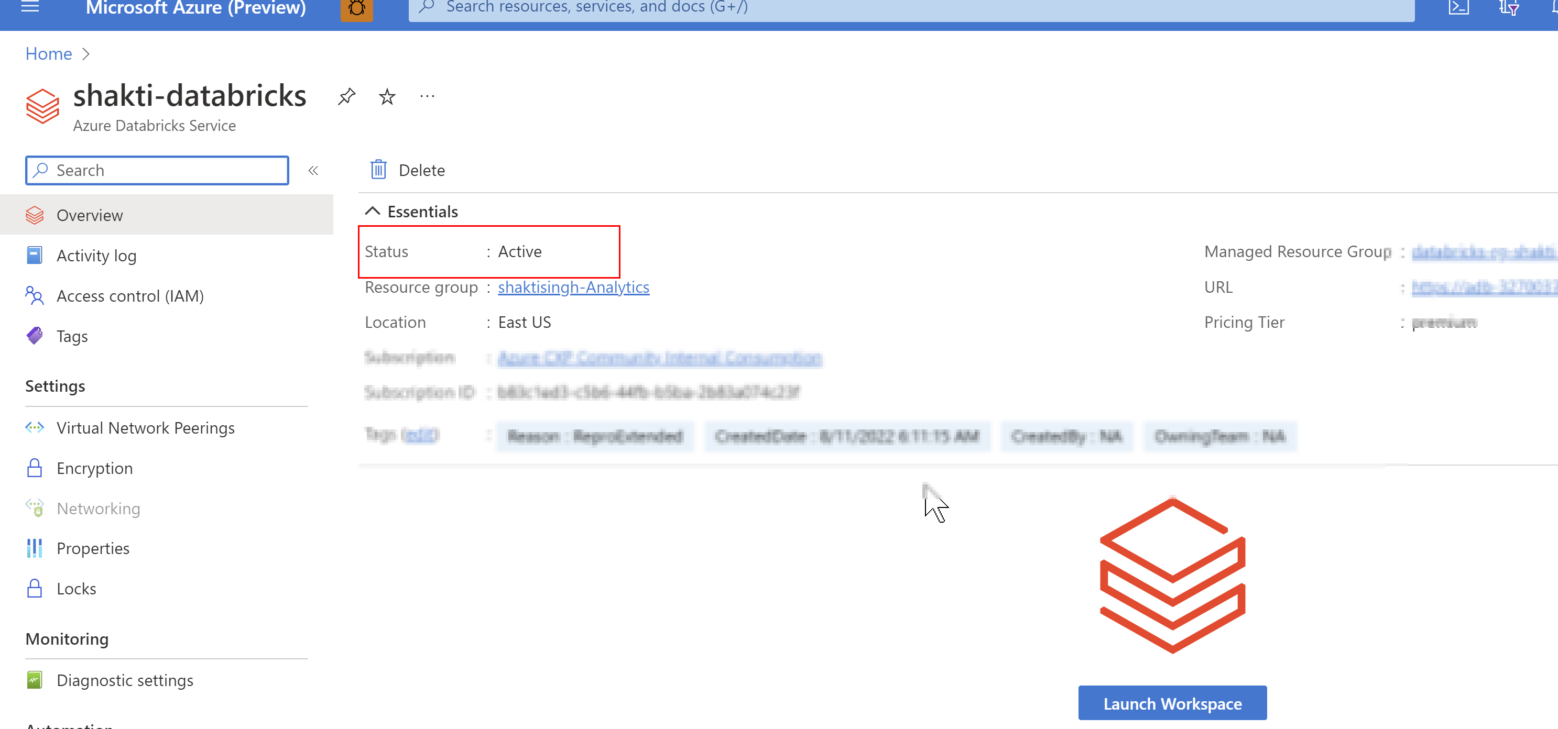Click the purple Tags icon
The height and width of the screenshot is (729, 1558).
35,336
